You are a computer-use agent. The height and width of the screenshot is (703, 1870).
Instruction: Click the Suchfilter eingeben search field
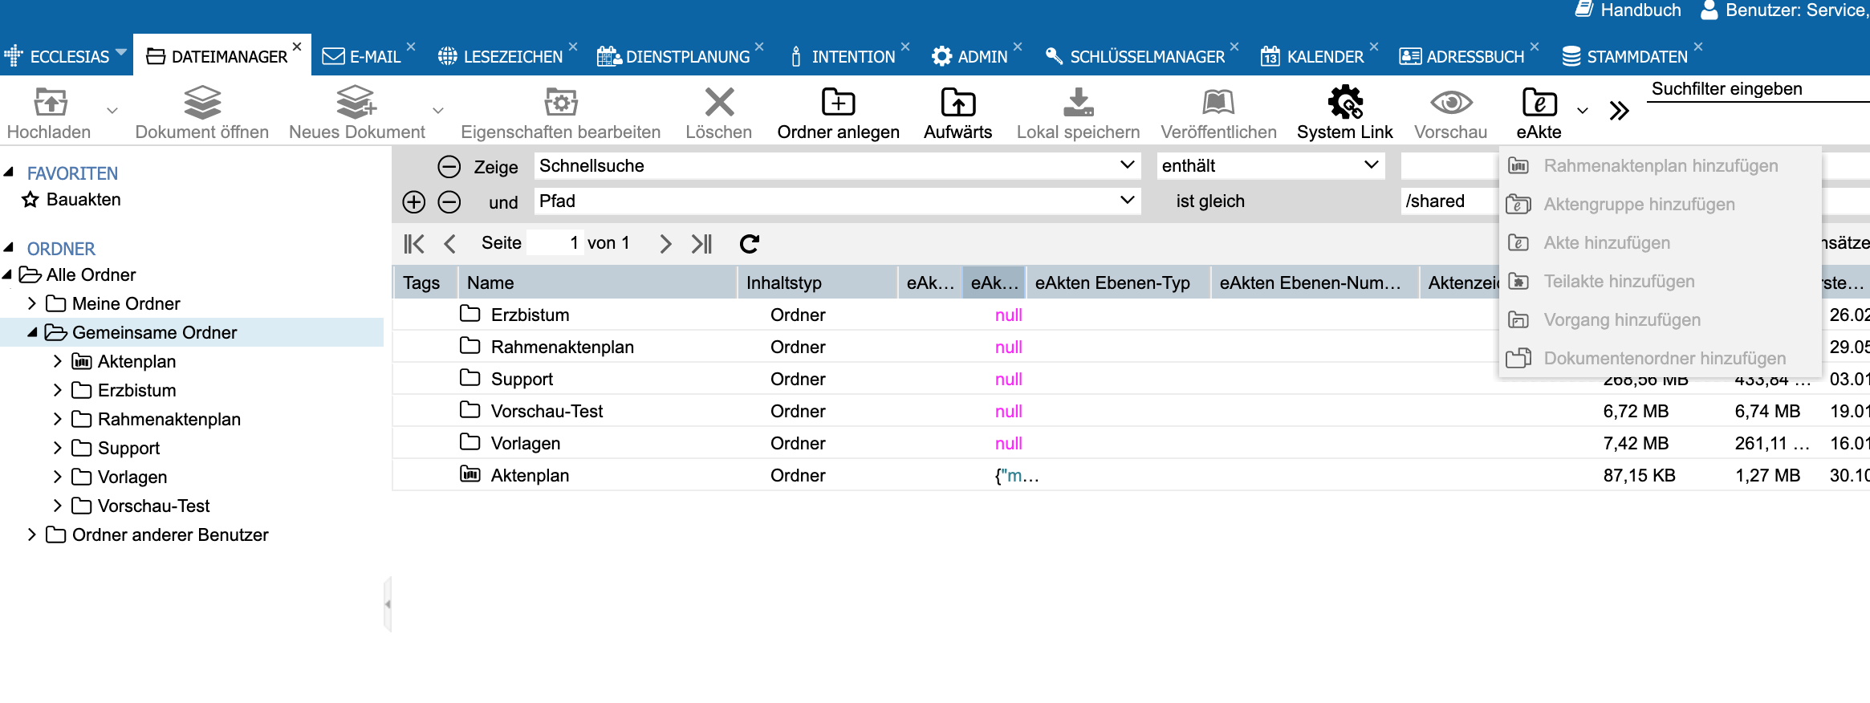(x=1758, y=89)
